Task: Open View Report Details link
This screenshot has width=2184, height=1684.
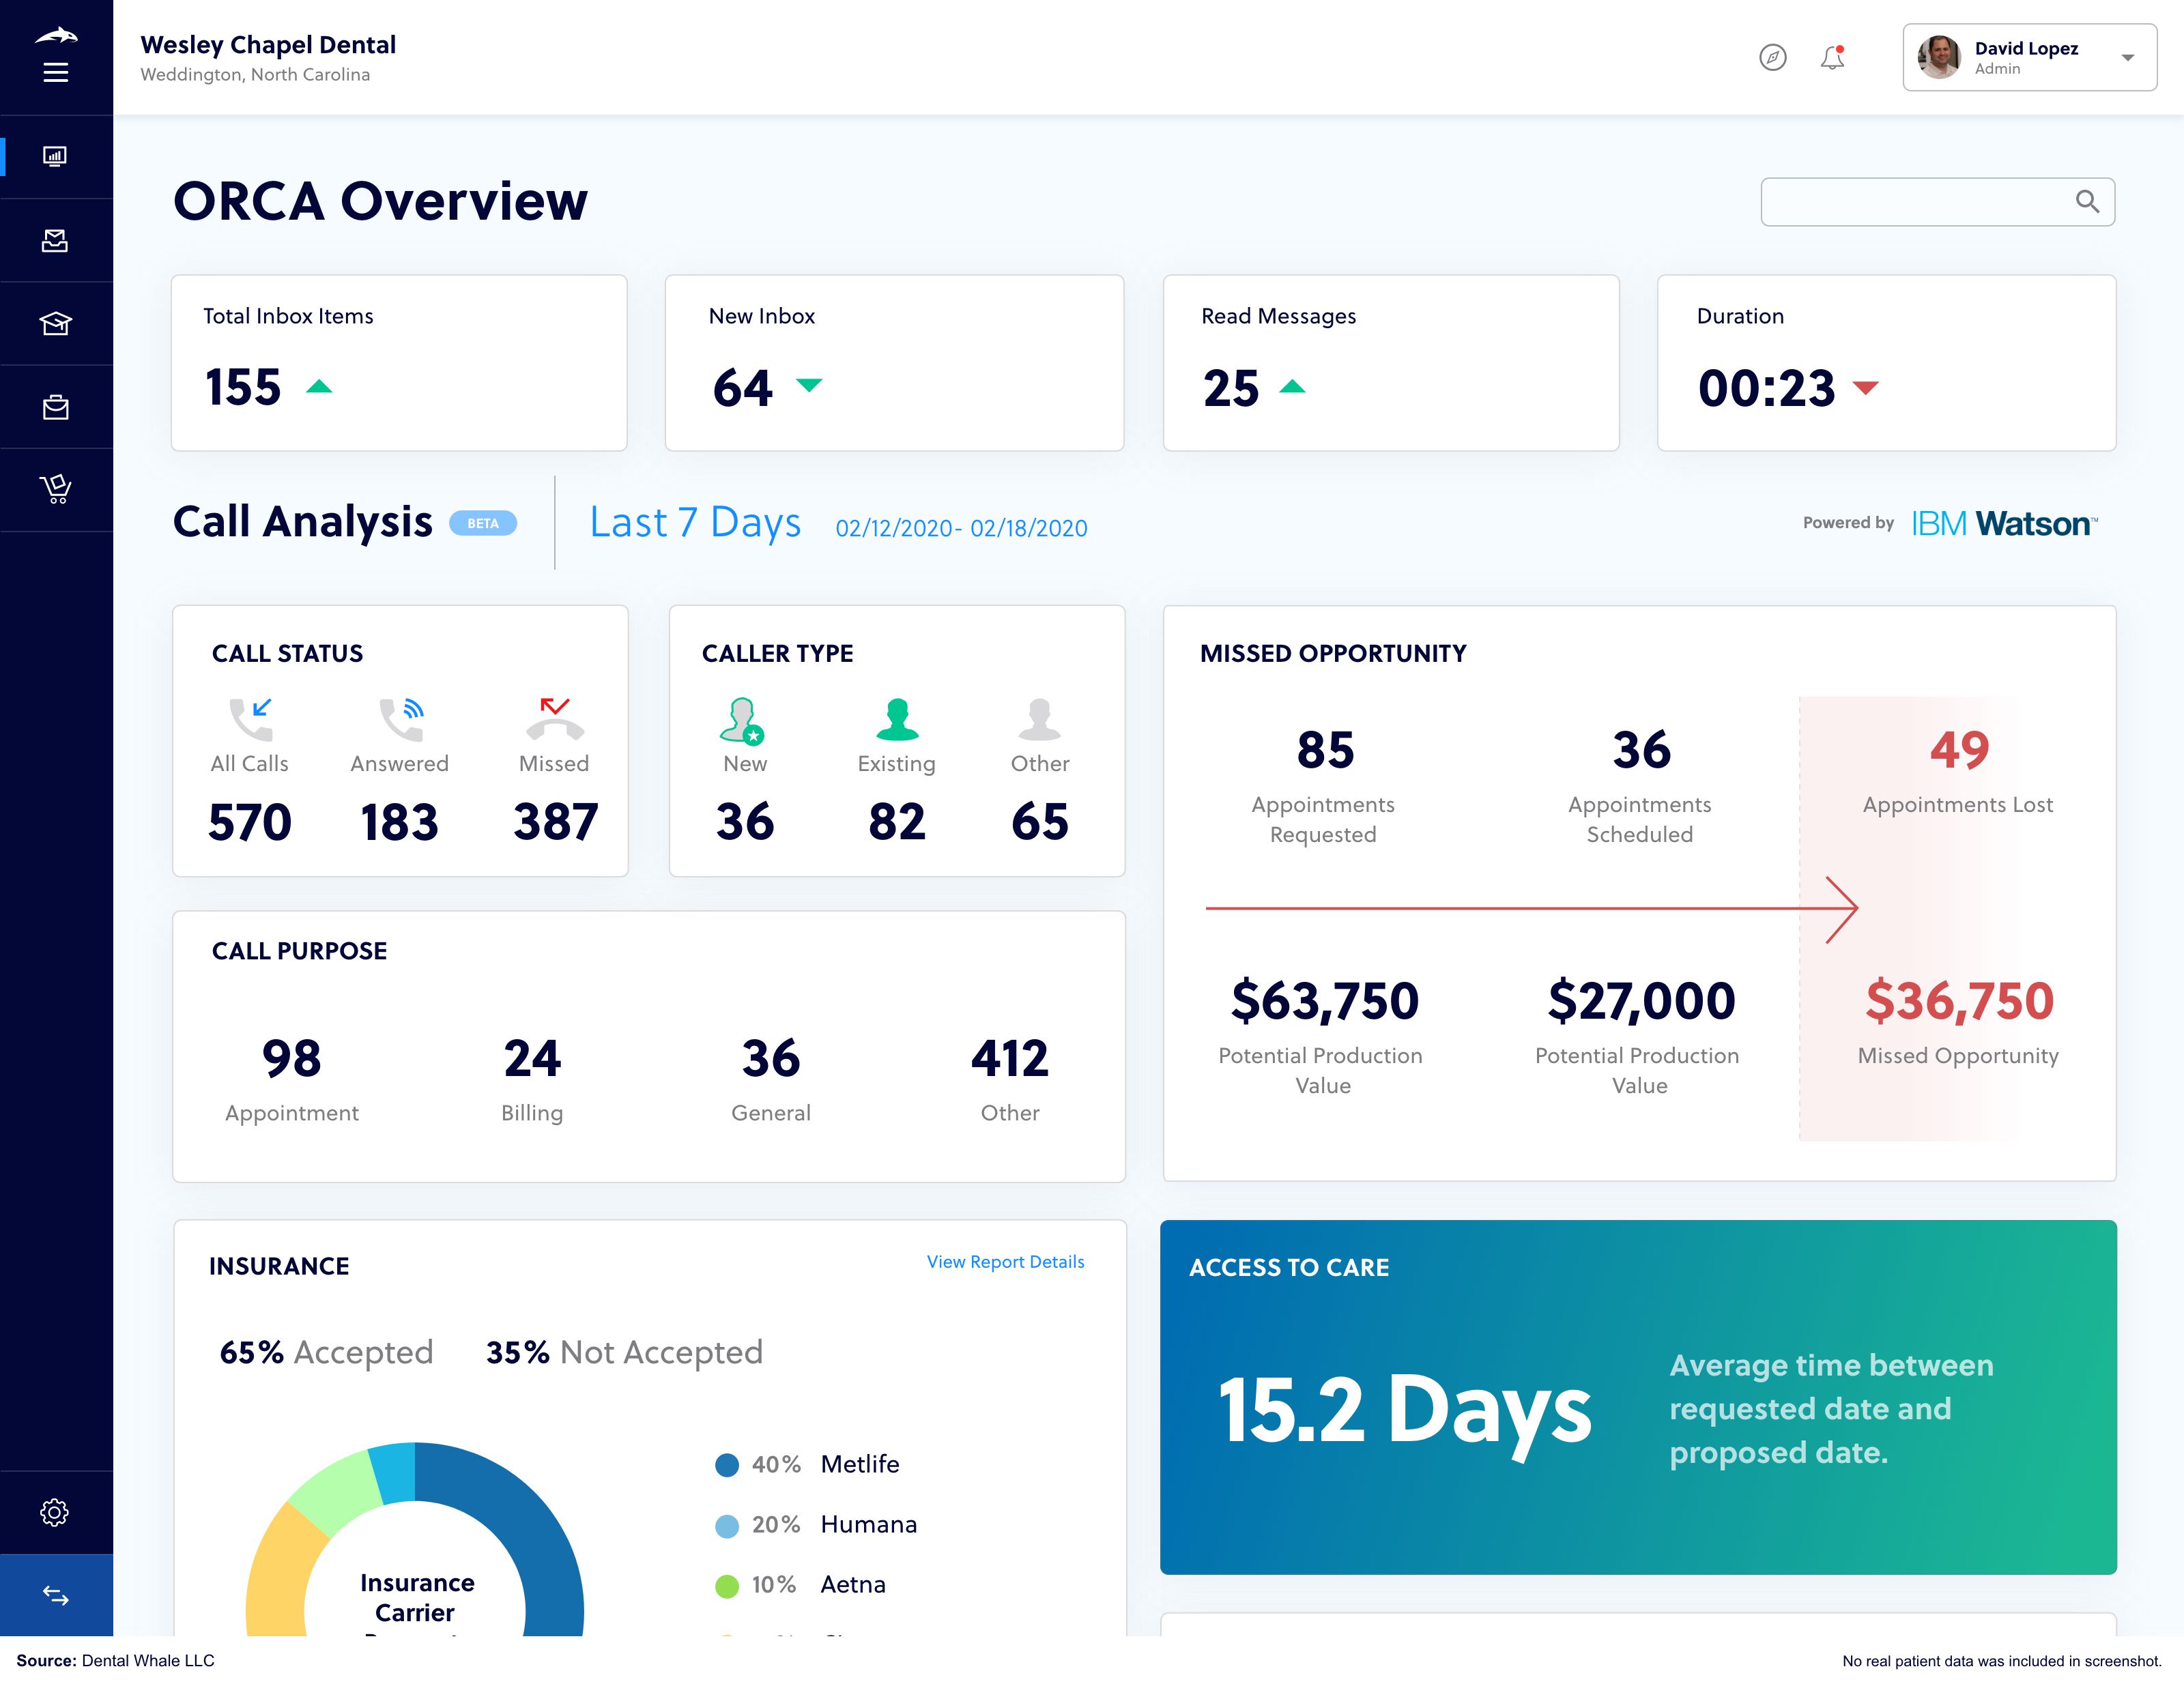Action: (x=1005, y=1262)
